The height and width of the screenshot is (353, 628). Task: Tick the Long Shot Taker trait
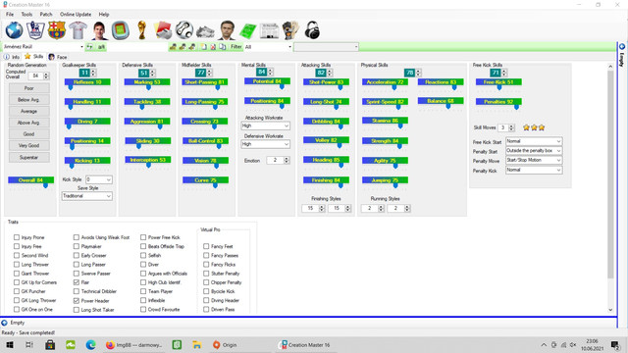pos(77,310)
